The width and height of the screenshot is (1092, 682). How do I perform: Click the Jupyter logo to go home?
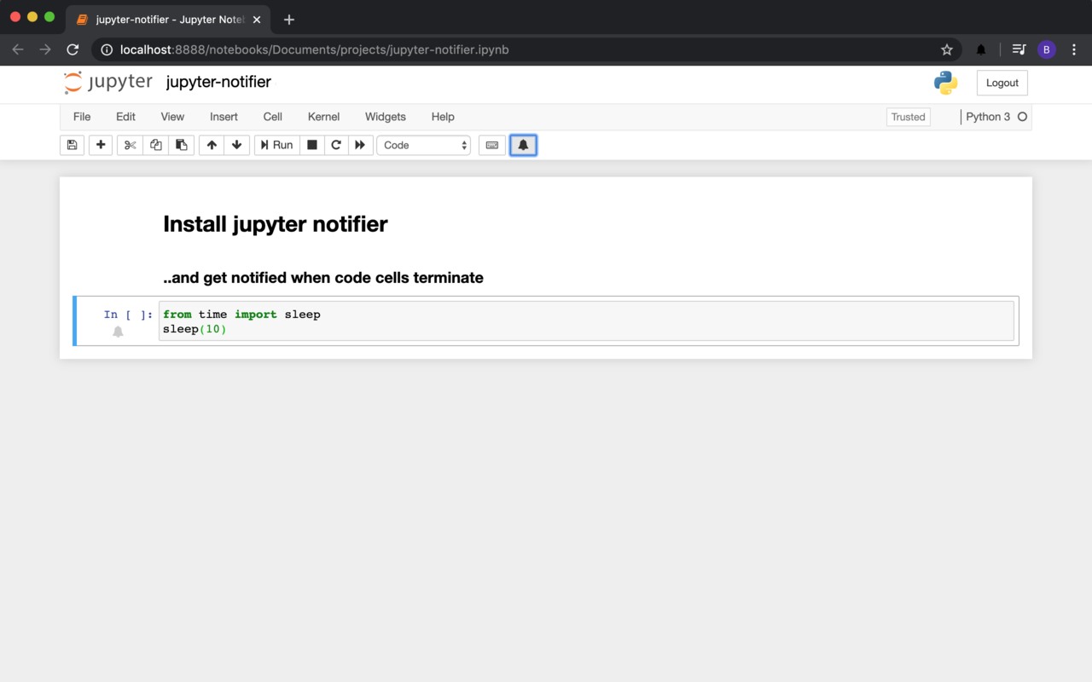(x=108, y=83)
